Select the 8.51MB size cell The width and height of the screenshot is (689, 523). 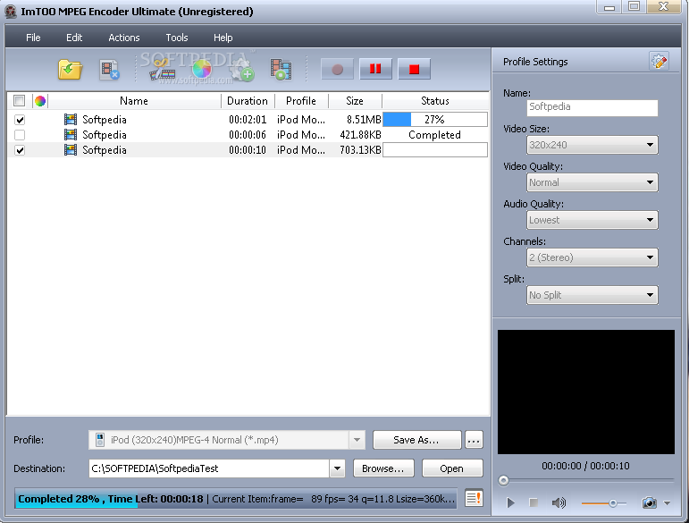(364, 120)
